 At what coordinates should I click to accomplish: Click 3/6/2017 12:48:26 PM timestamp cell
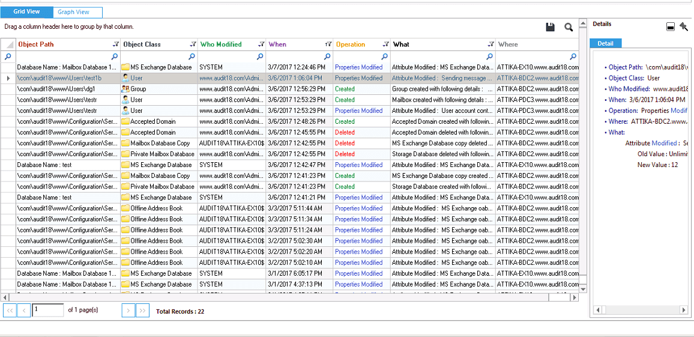tap(300, 121)
